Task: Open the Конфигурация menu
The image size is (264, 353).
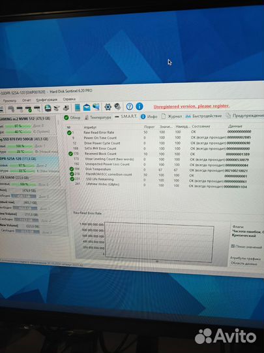Action: 47,99
